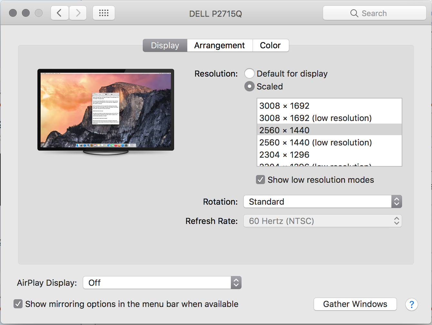Click the Gather Windows button

coord(355,304)
